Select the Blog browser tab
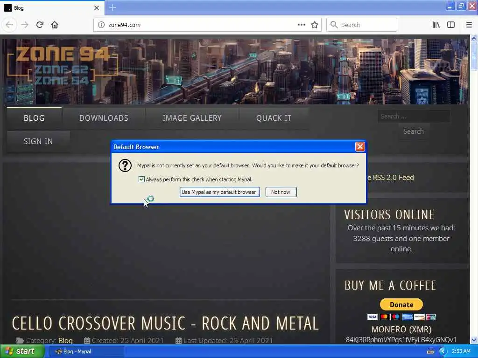 (52, 8)
